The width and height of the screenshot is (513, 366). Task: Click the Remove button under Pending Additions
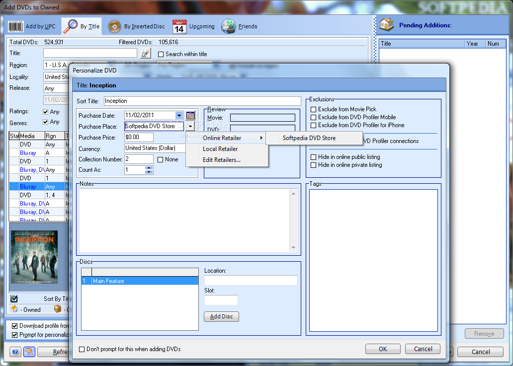pyautogui.click(x=484, y=334)
